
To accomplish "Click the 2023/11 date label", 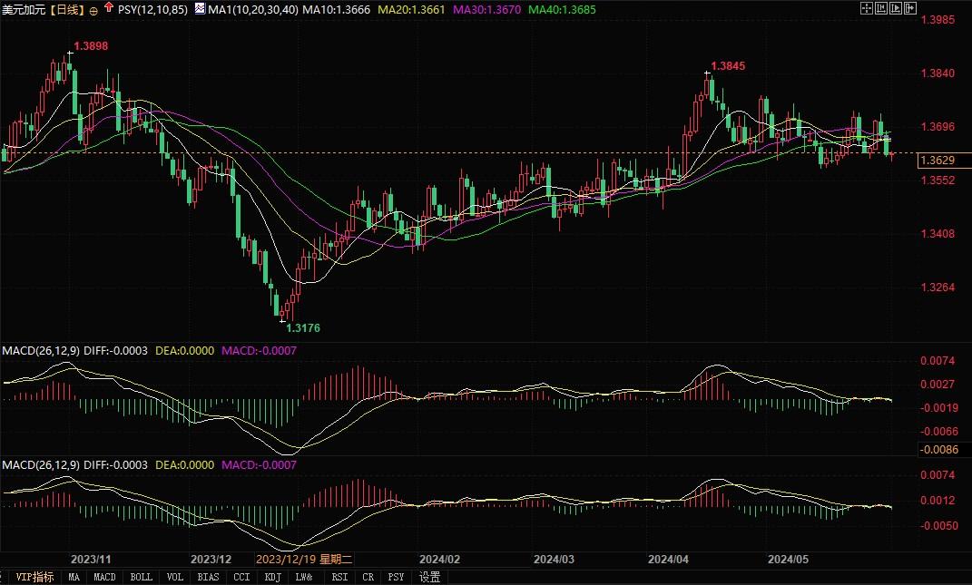I will (x=91, y=559).
